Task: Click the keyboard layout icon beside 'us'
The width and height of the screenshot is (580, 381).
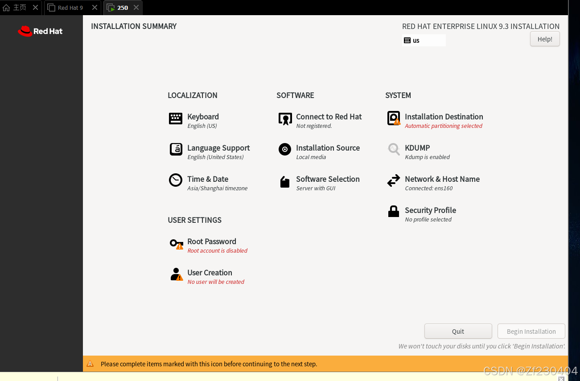Action: [407, 40]
